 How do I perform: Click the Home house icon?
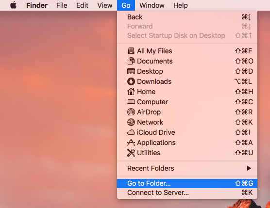pyautogui.click(x=131, y=92)
